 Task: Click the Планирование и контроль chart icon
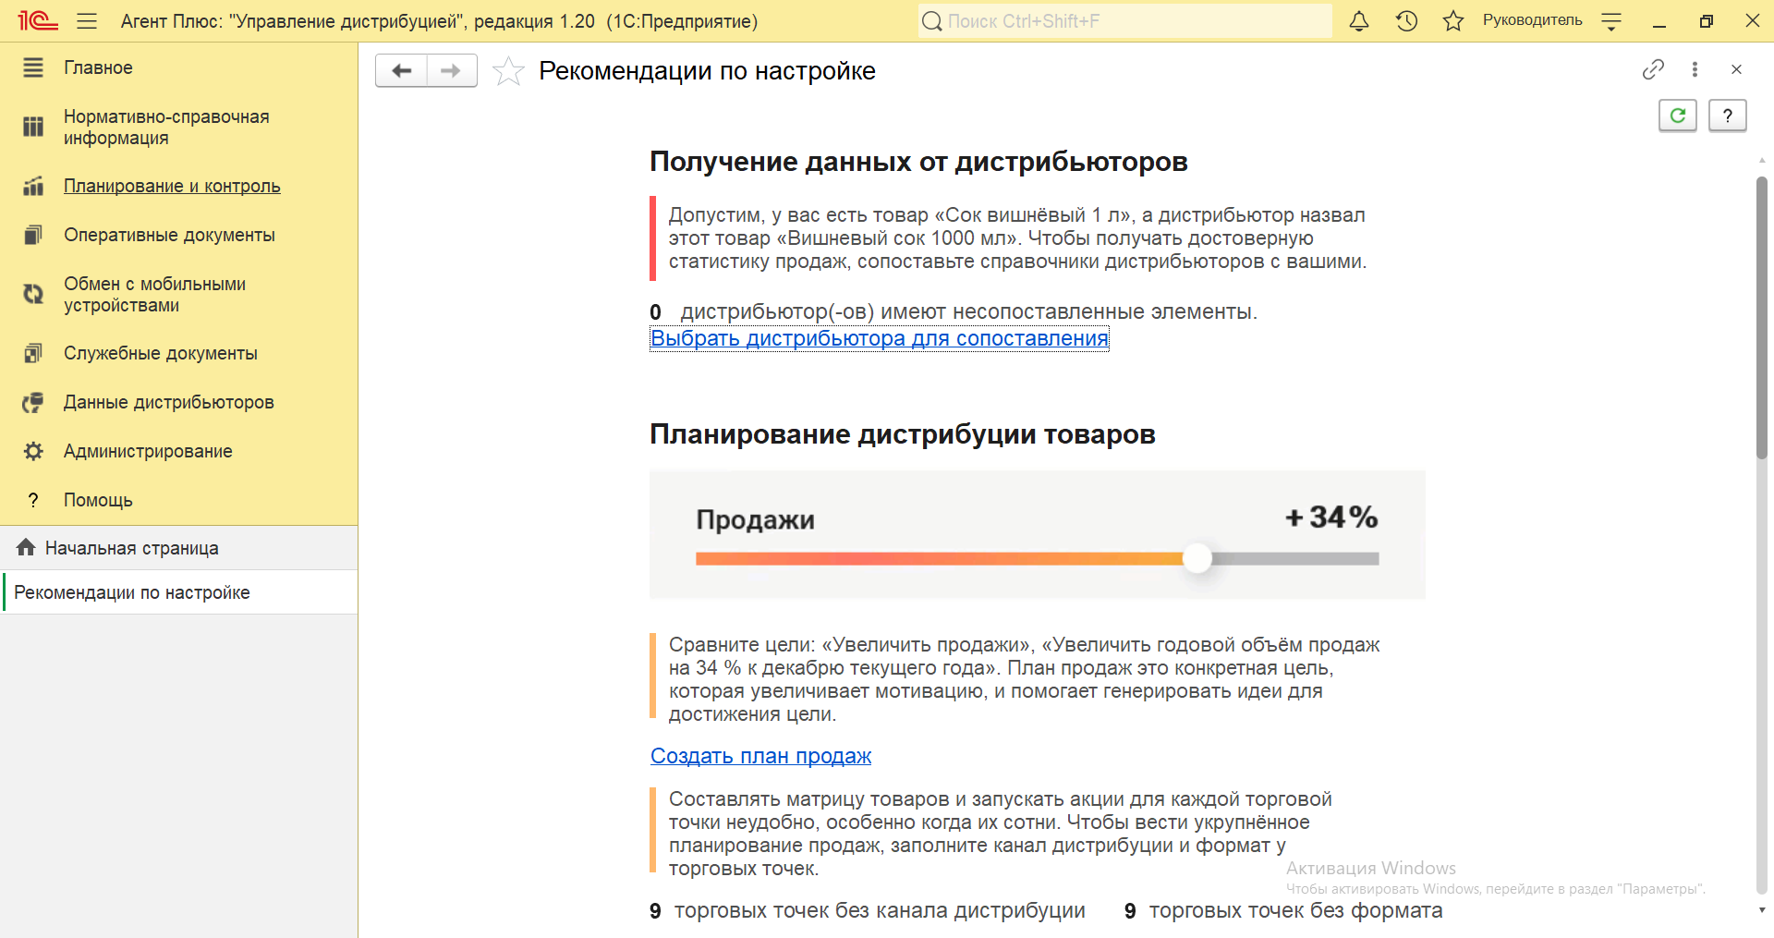coord(33,186)
